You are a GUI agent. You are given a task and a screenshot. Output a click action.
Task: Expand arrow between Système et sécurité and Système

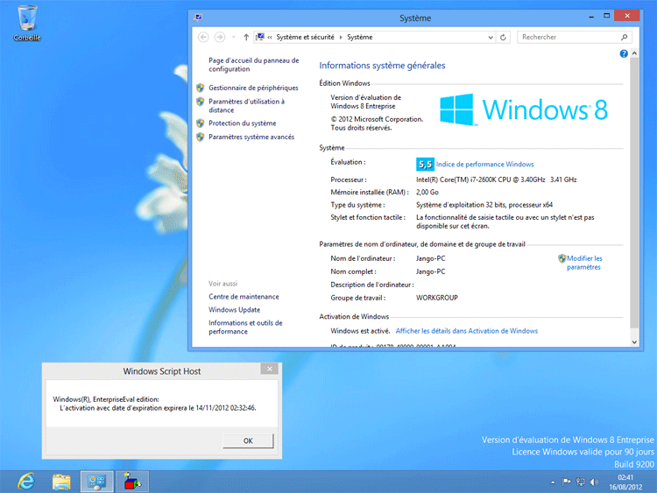coord(341,38)
